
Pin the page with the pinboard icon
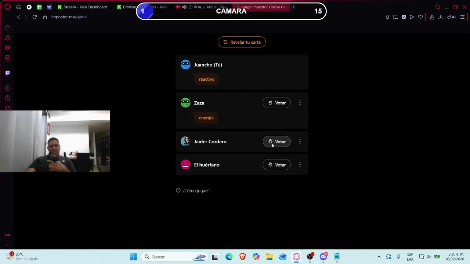click(387, 17)
